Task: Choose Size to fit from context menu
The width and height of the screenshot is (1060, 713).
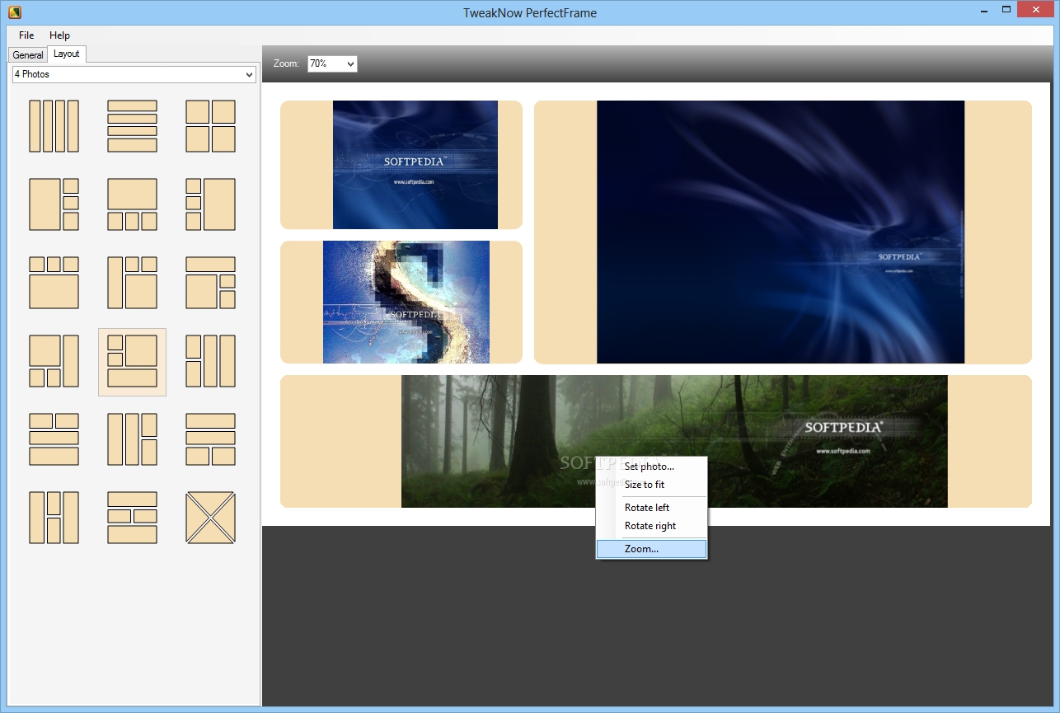Action: (x=651, y=485)
